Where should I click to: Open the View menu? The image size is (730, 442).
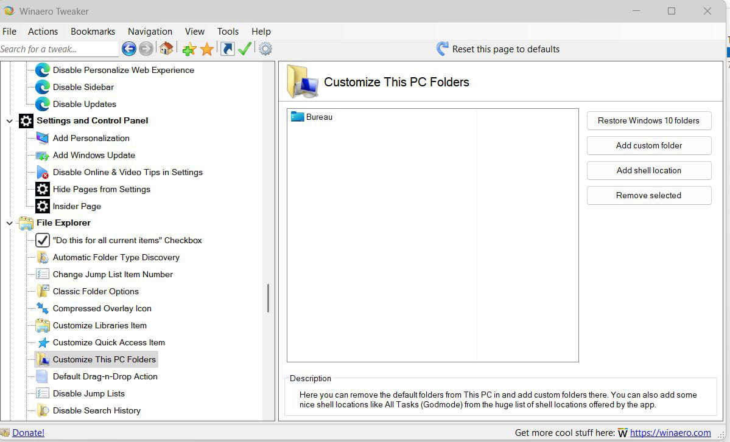click(195, 31)
